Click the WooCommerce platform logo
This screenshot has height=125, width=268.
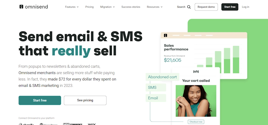pos(73,124)
